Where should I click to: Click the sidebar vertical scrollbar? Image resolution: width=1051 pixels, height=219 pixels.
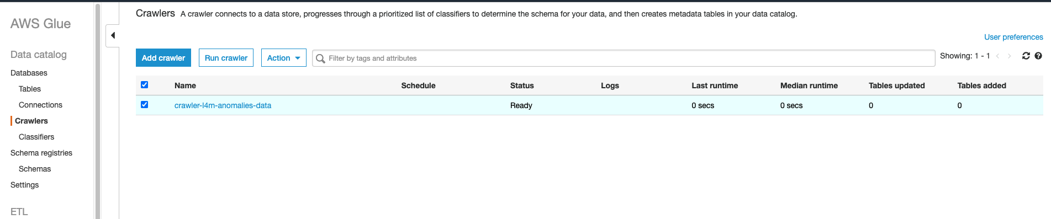tap(98, 110)
